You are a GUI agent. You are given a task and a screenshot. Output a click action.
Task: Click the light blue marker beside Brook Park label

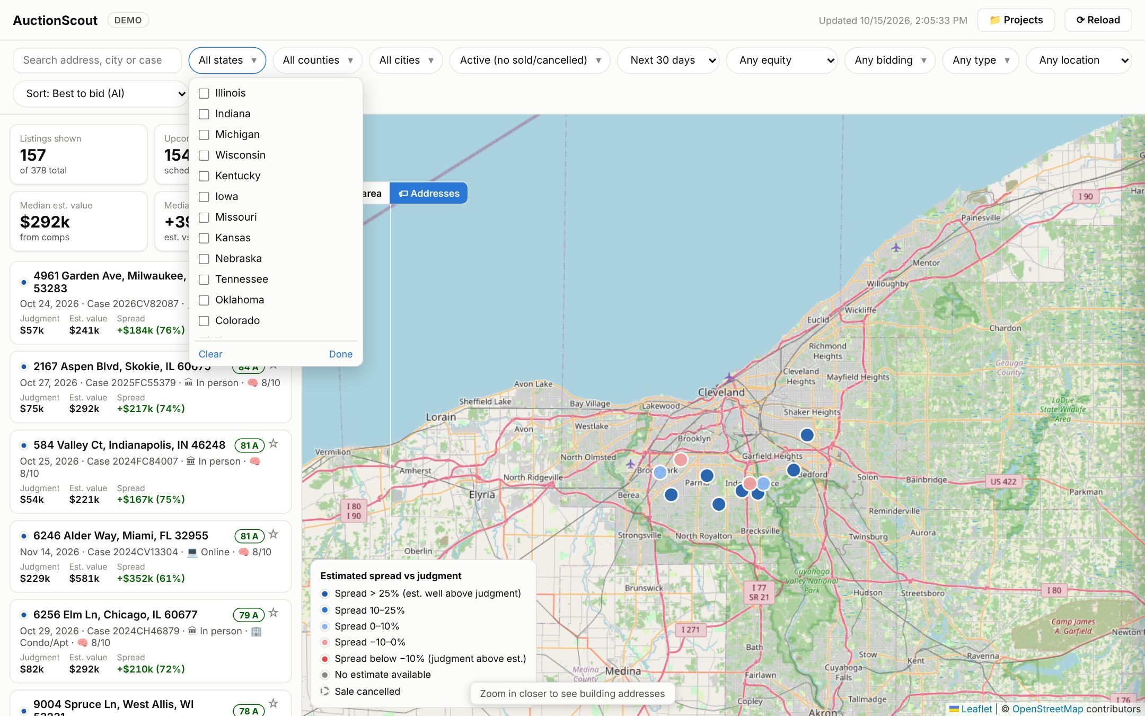(x=660, y=472)
